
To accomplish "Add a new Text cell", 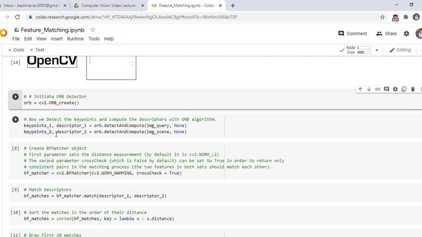I will 37,50.
